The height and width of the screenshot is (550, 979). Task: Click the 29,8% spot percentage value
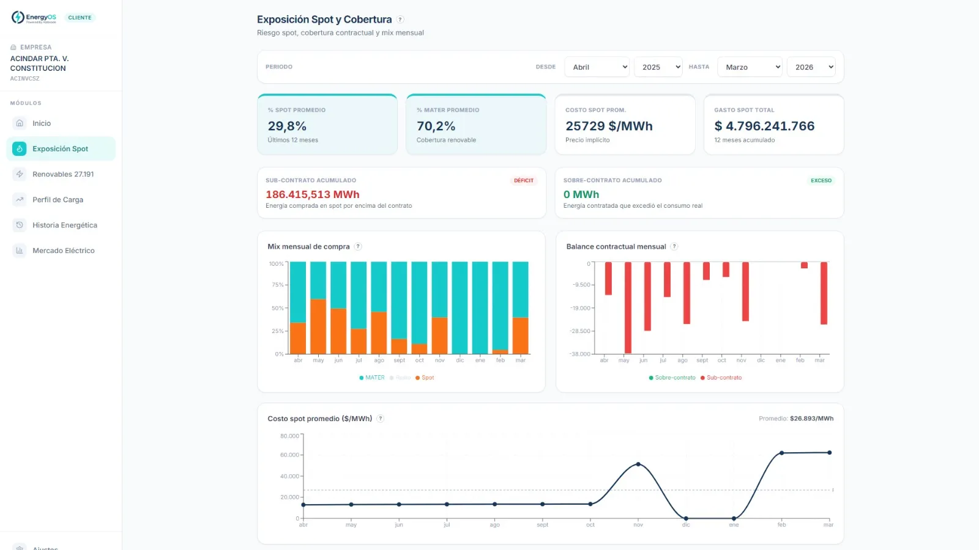pyautogui.click(x=287, y=126)
